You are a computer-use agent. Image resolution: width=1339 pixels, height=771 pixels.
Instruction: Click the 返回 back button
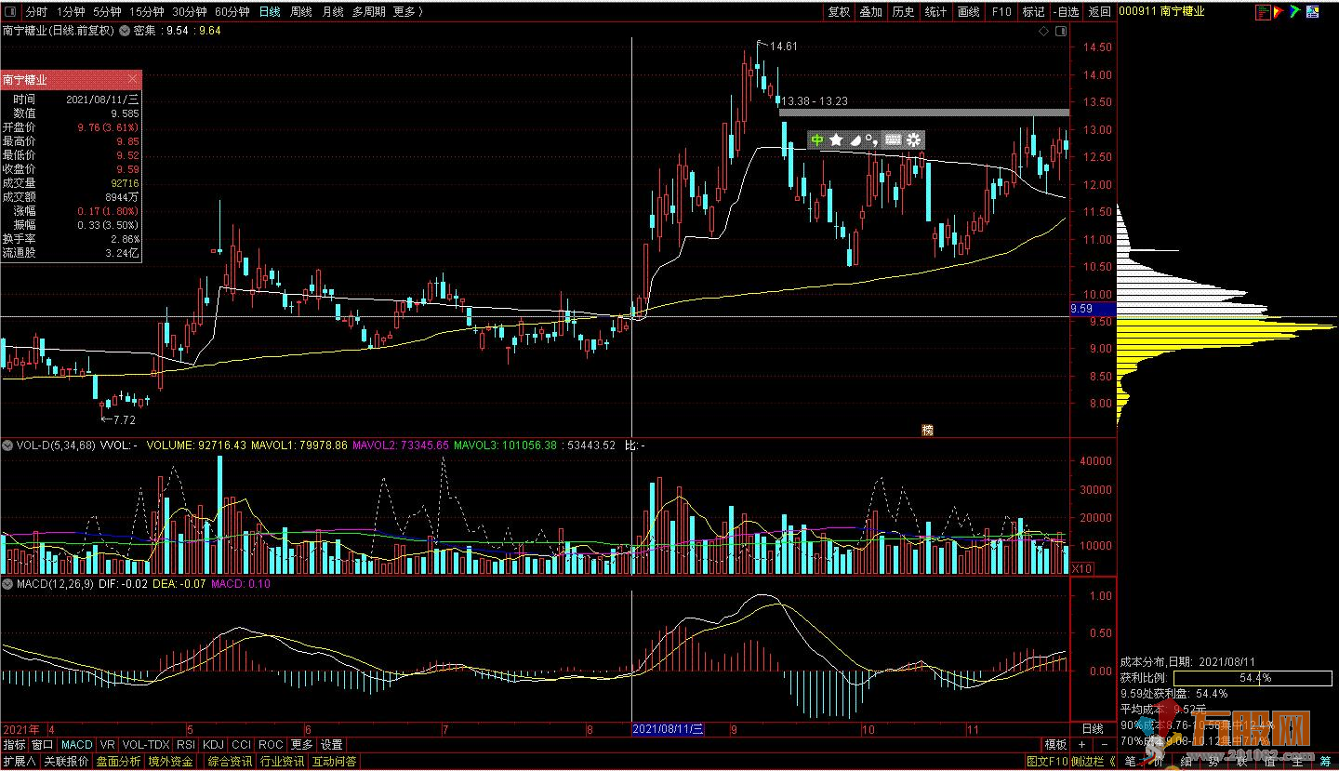coord(1100,11)
